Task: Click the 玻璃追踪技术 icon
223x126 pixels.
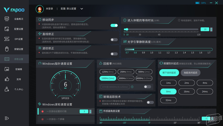Action: pos(101,96)
